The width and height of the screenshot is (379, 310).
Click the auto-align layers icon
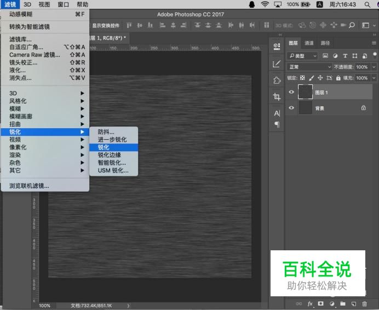tap(266, 25)
